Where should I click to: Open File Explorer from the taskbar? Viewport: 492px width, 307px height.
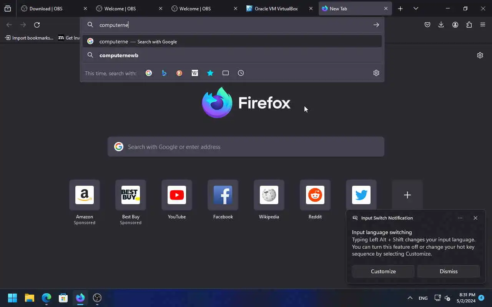click(30, 298)
